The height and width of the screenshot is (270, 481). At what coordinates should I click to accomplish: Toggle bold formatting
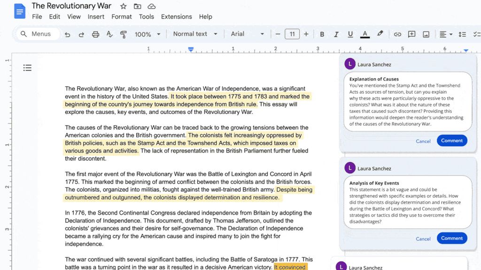[x=322, y=34]
